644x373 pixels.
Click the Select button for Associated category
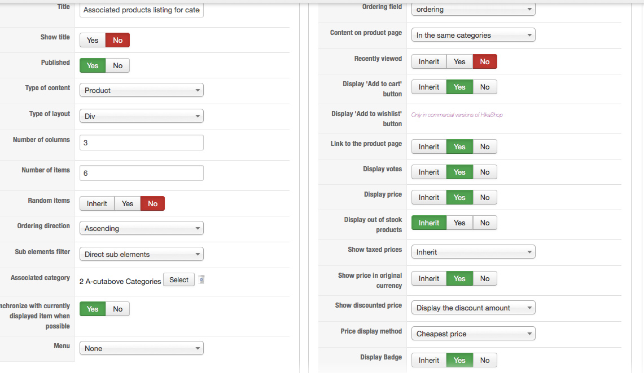179,280
